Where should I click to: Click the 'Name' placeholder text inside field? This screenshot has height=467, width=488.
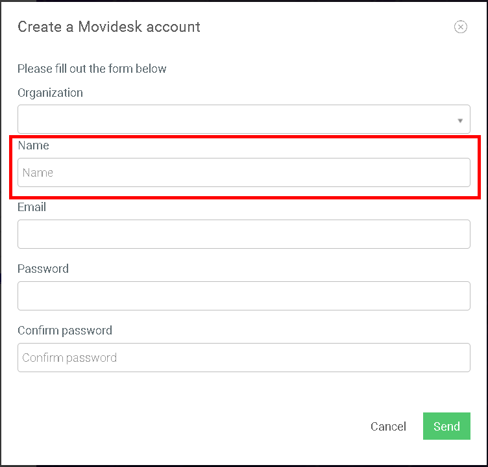[38, 173]
